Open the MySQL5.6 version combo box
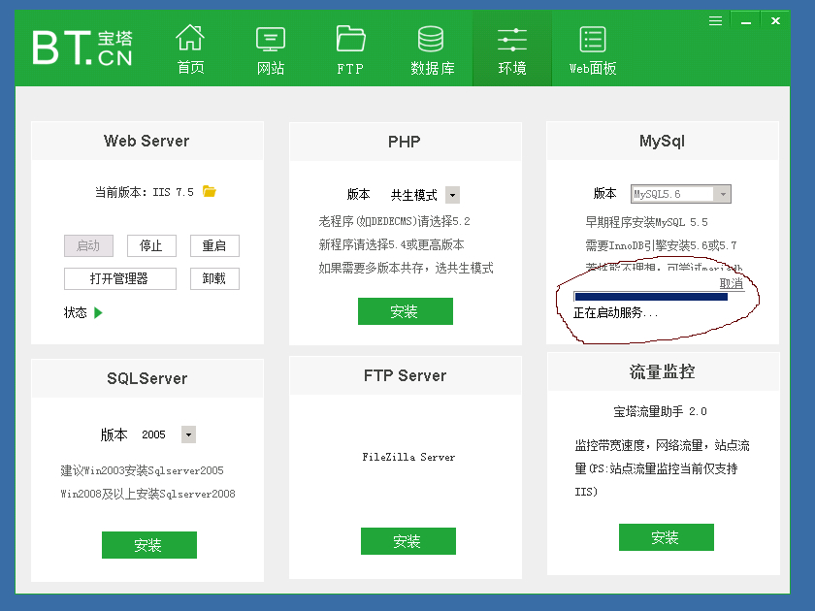Image resolution: width=815 pixels, height=611 pixels. click(681, 194)
